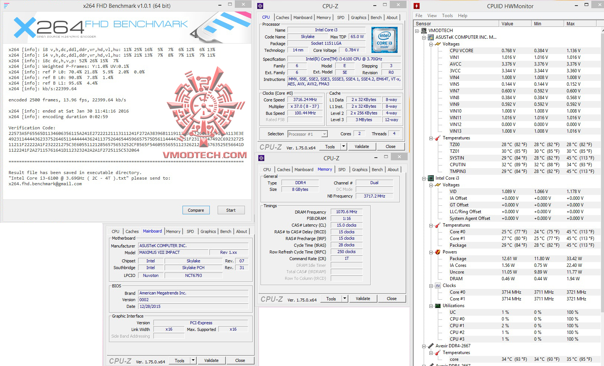Click the Temperatures icon under Intel Core i3
The height and width of the screenshot is (366, 604).
(x=438, y=225)
